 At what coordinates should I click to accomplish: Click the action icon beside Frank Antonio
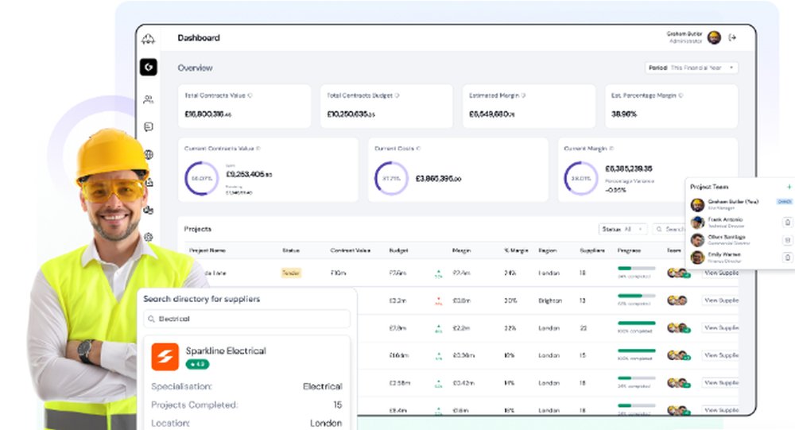[x=787, y=223]
